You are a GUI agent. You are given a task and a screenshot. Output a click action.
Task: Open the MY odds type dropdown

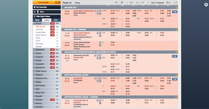click(145, 3)
